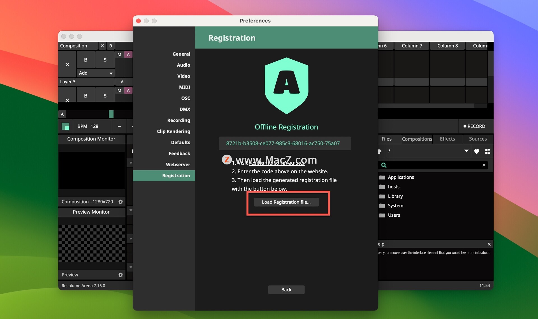Click the Back button in Preferences
This screenshot has width=538, height=319.
tap(286, 290)
